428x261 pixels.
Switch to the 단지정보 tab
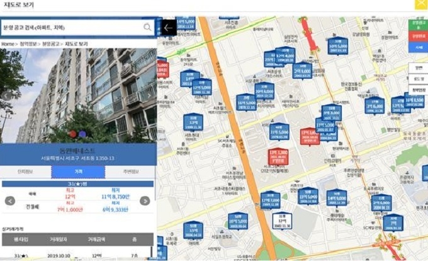click(25, 171)
